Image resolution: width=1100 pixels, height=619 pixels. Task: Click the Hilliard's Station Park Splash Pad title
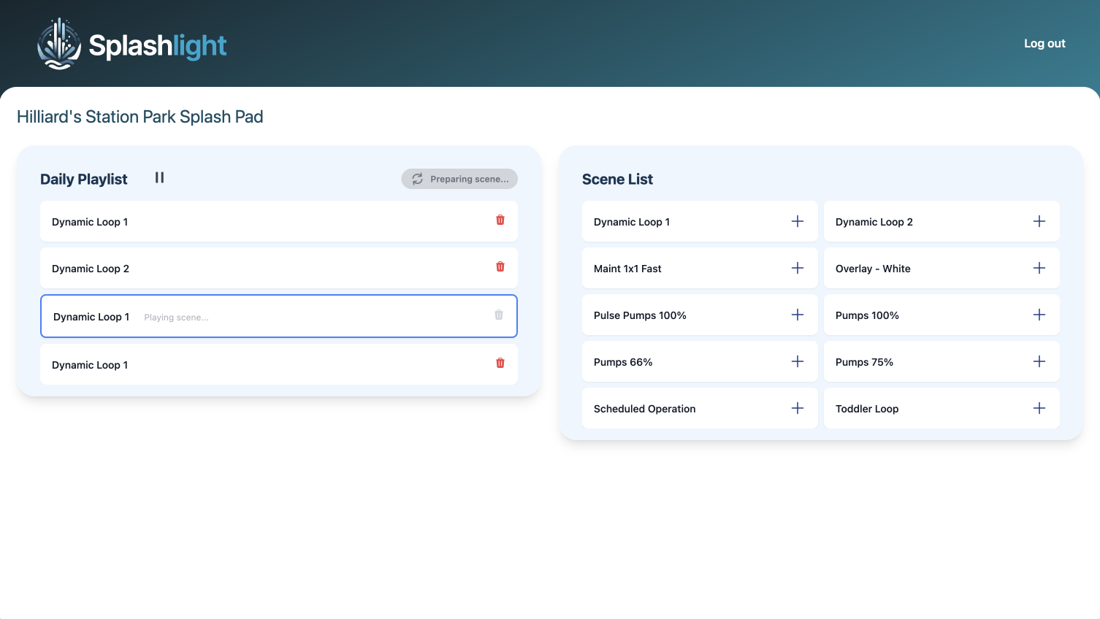pos(140,117)
